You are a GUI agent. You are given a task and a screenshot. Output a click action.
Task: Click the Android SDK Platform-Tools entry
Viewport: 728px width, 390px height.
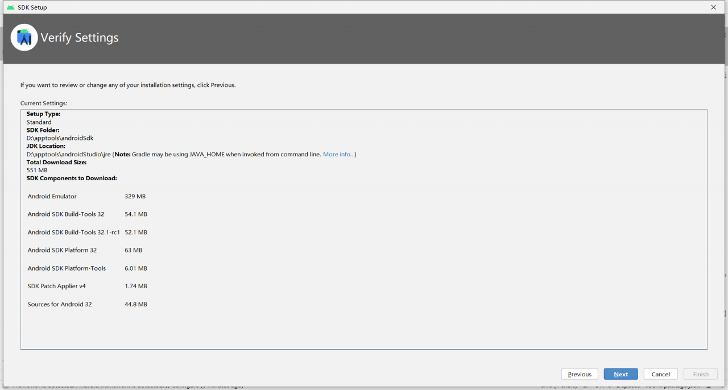67,268
